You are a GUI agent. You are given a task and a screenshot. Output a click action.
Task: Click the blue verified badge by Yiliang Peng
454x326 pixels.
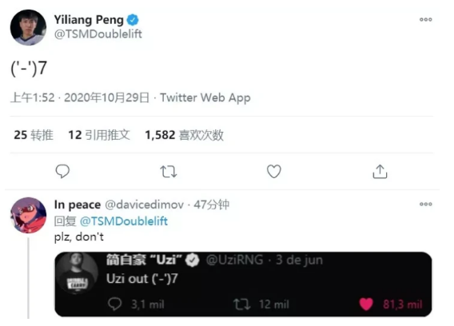[133, 20]
